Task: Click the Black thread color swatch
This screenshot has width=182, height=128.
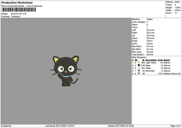Action: click(x=139, y=65)
